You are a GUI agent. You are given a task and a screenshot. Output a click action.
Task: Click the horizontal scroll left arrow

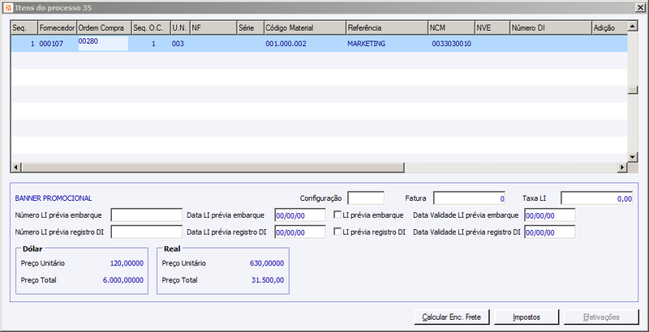click(x=16, y=168)
